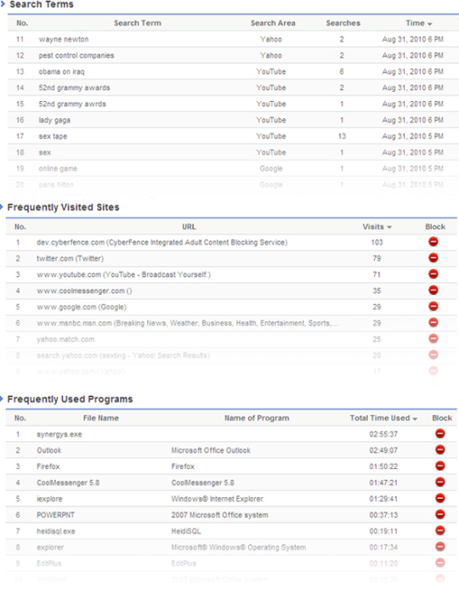Select the HeidiSQL program name

[186, 531]
